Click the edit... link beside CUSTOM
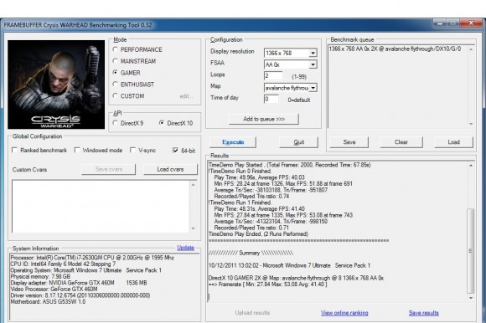This screenshot has height=323, width=486. pos(186,96)
